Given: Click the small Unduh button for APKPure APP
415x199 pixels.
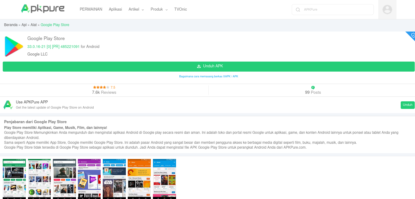Looking at the screenshot, I should click(x=407, y=105).
